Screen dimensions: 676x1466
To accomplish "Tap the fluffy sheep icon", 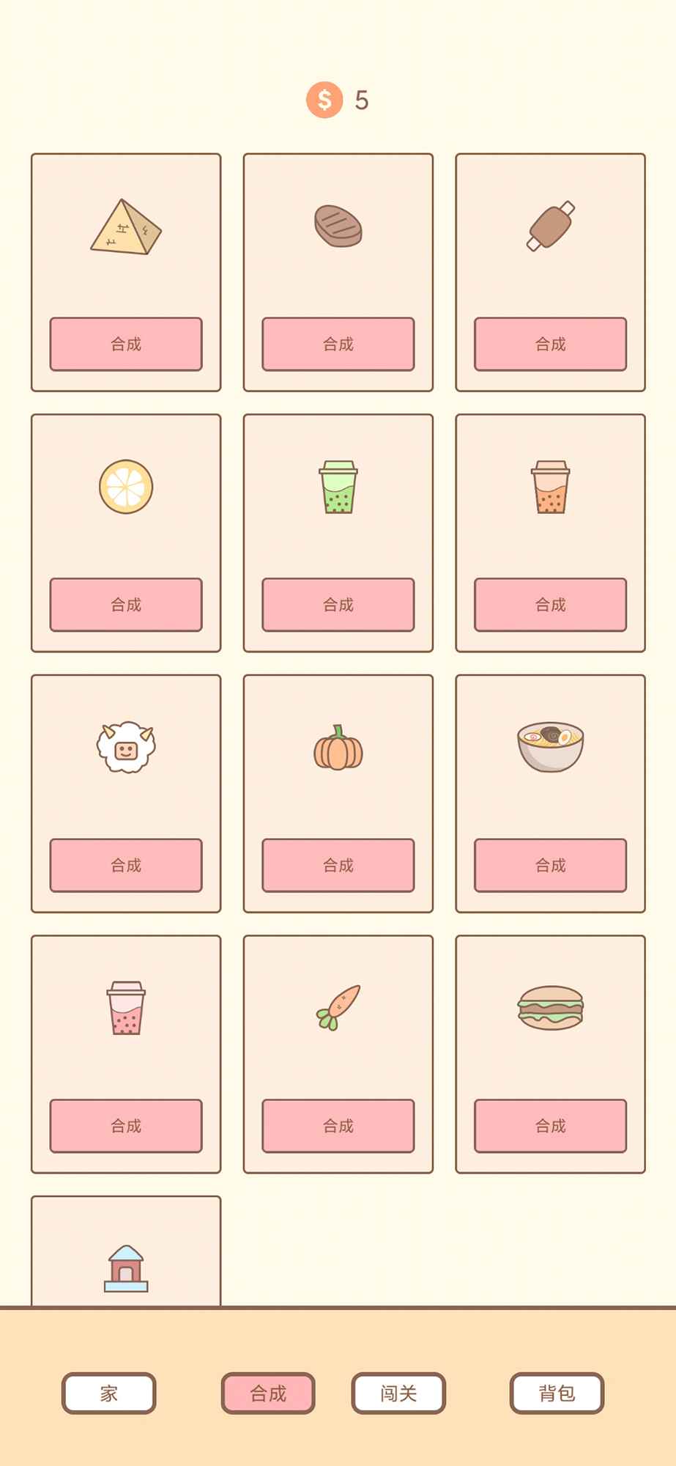I will [126, 747].
